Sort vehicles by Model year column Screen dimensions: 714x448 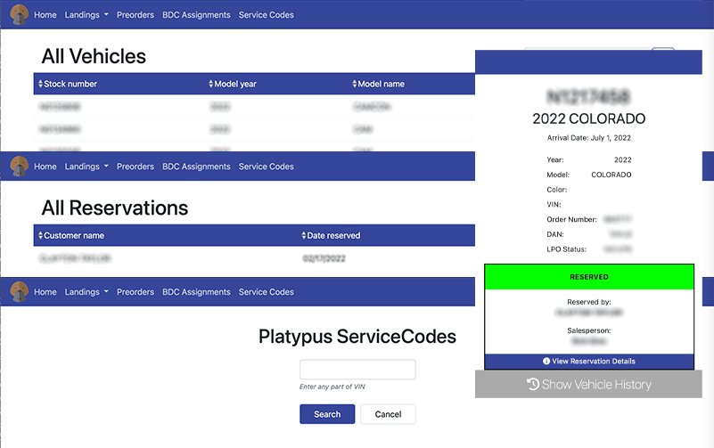tap(234, 84)
